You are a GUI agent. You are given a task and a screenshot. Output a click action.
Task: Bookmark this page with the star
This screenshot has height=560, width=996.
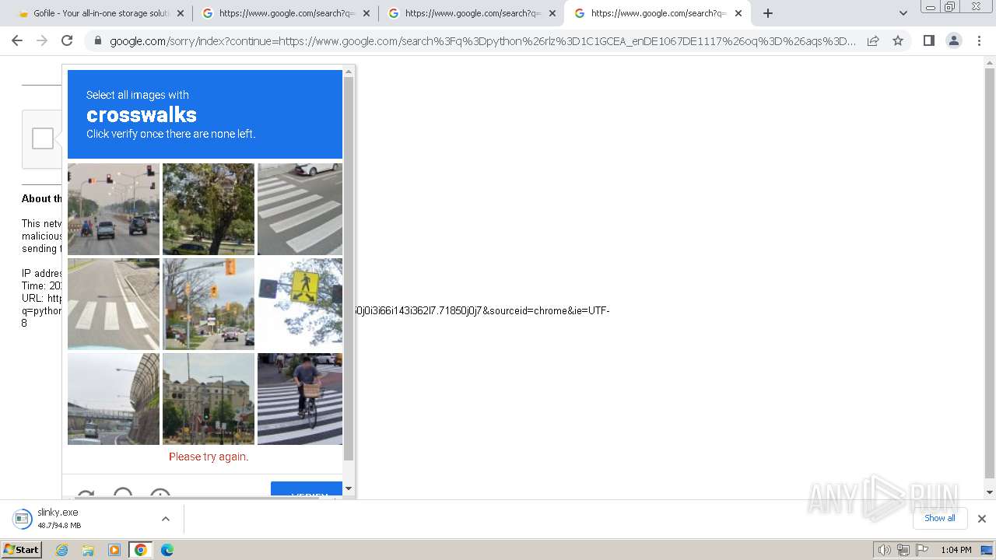point(898,40)
